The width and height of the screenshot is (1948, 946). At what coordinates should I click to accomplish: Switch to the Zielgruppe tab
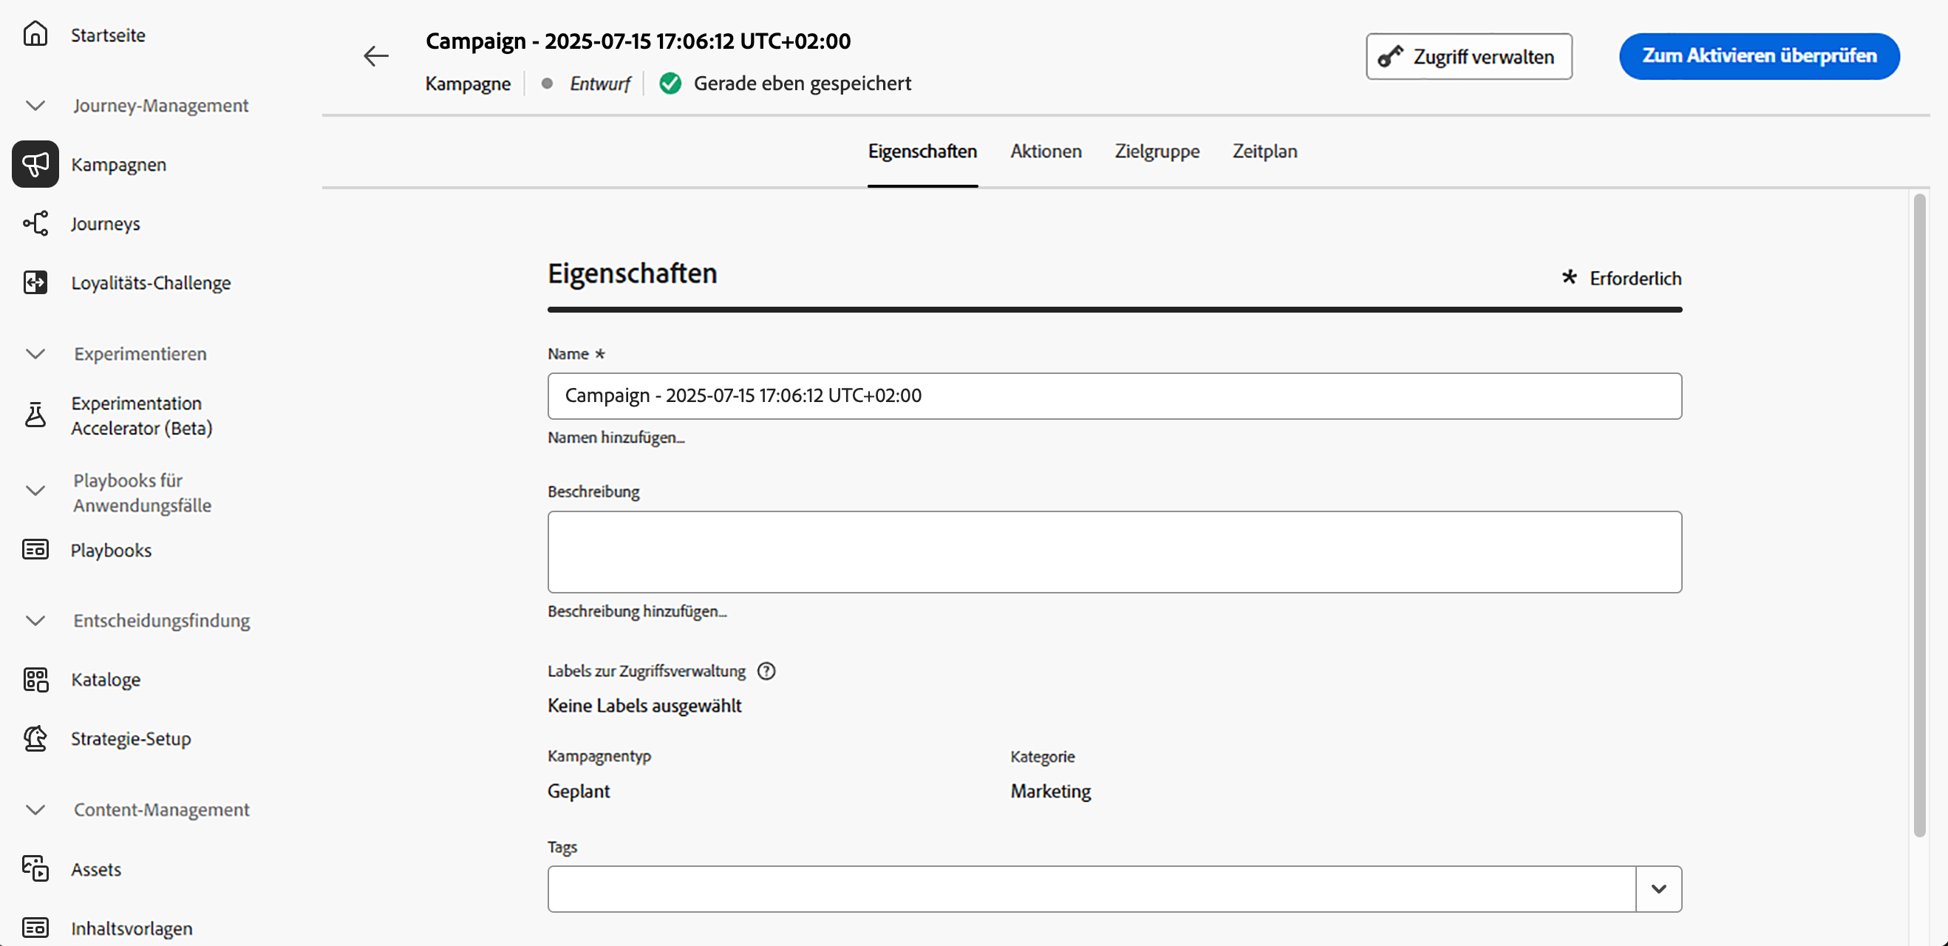[1157, 152]
